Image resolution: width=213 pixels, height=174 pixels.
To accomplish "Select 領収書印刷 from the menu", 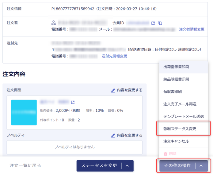I will [173, 92].
